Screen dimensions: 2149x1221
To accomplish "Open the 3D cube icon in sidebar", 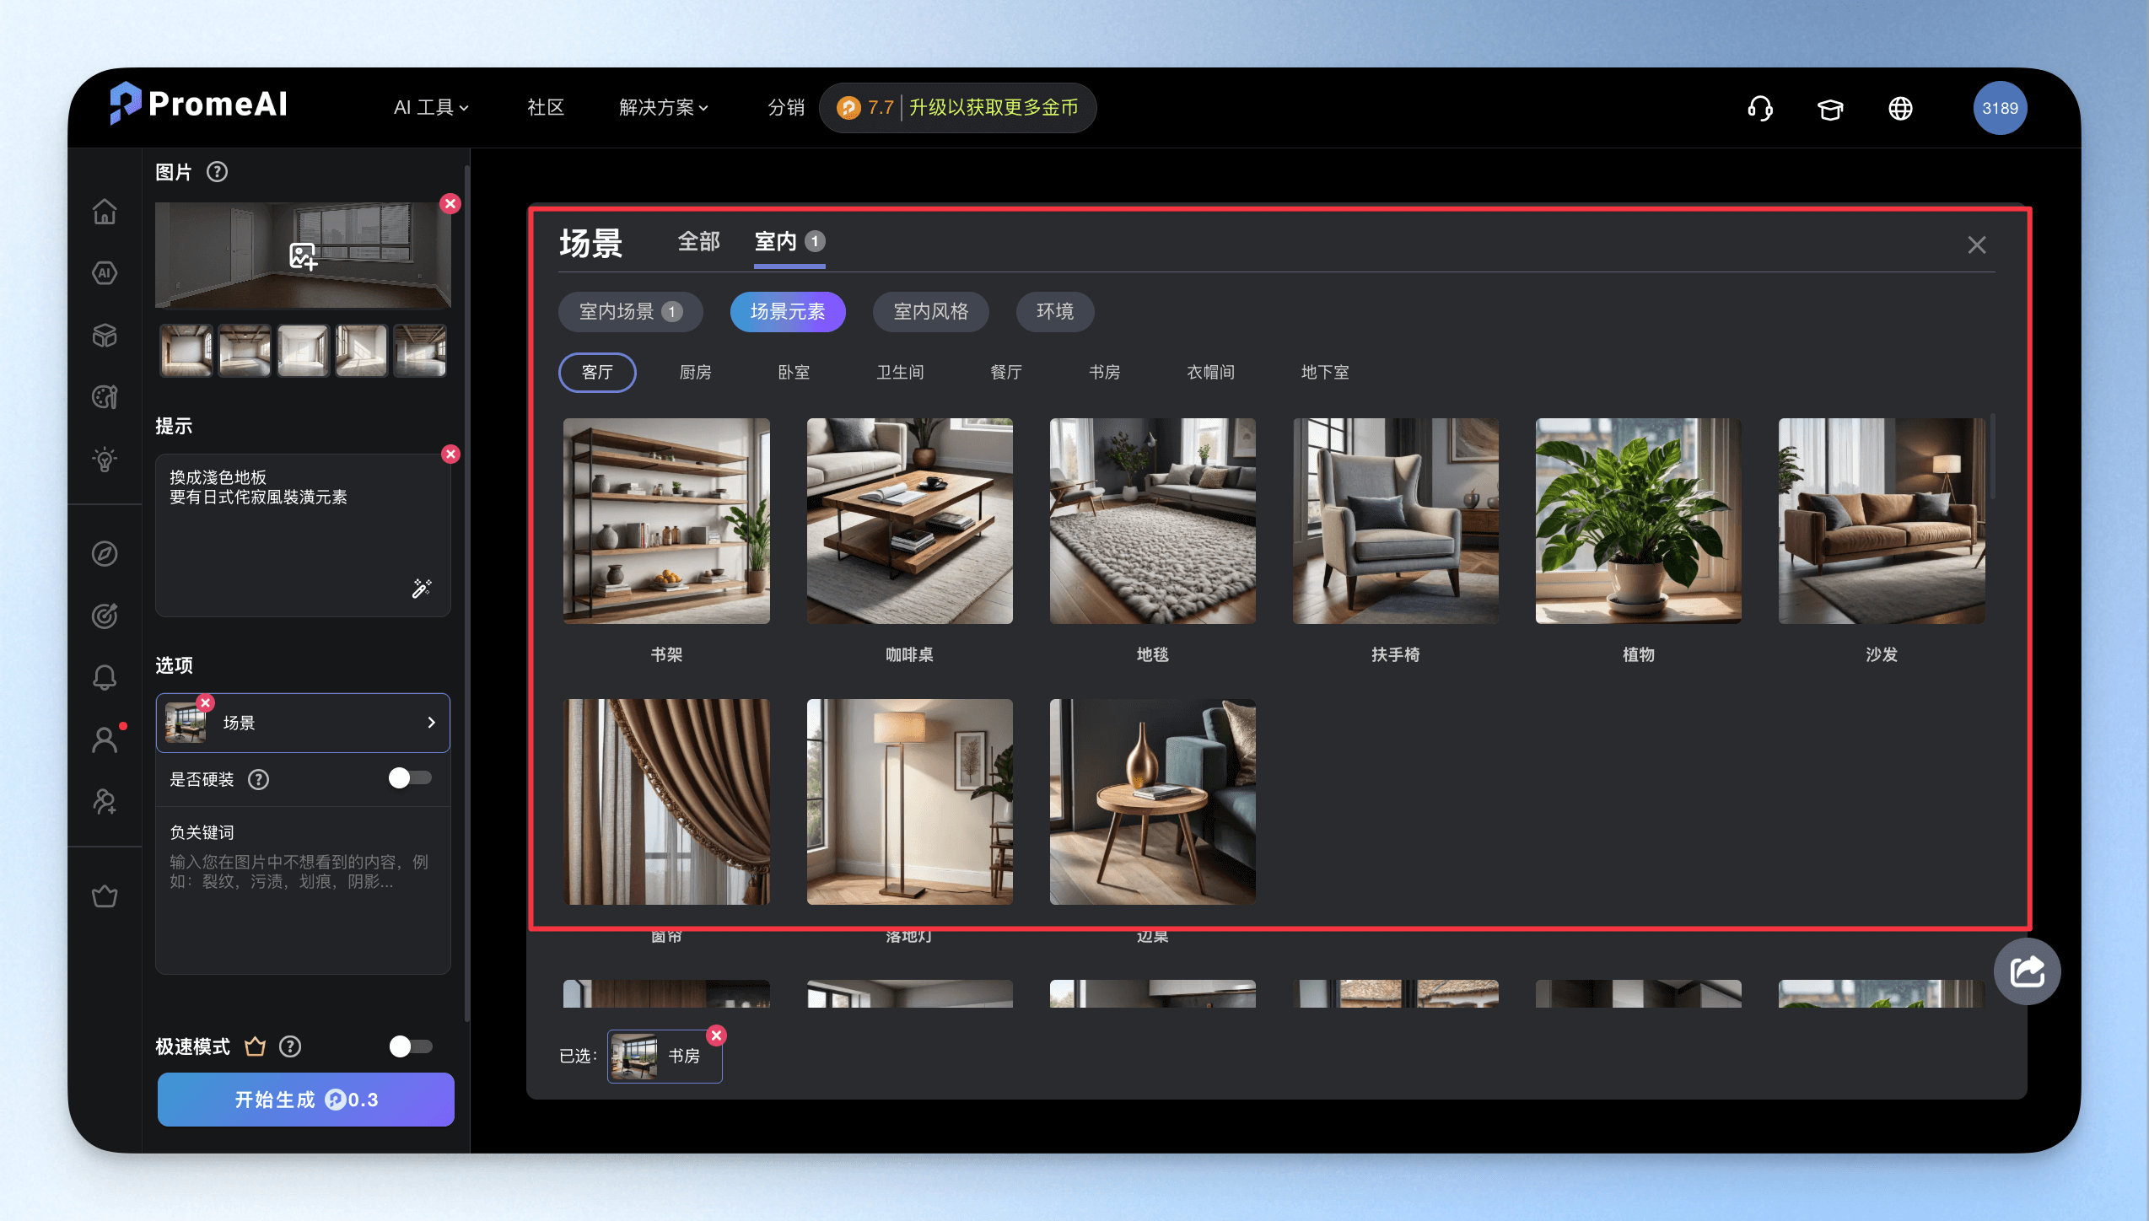I will pos(105,335).
